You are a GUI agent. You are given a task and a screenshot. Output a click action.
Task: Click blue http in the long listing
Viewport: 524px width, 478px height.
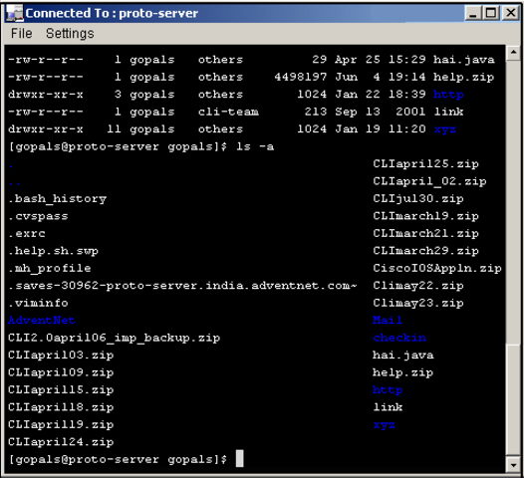click(x=448, y=95)
